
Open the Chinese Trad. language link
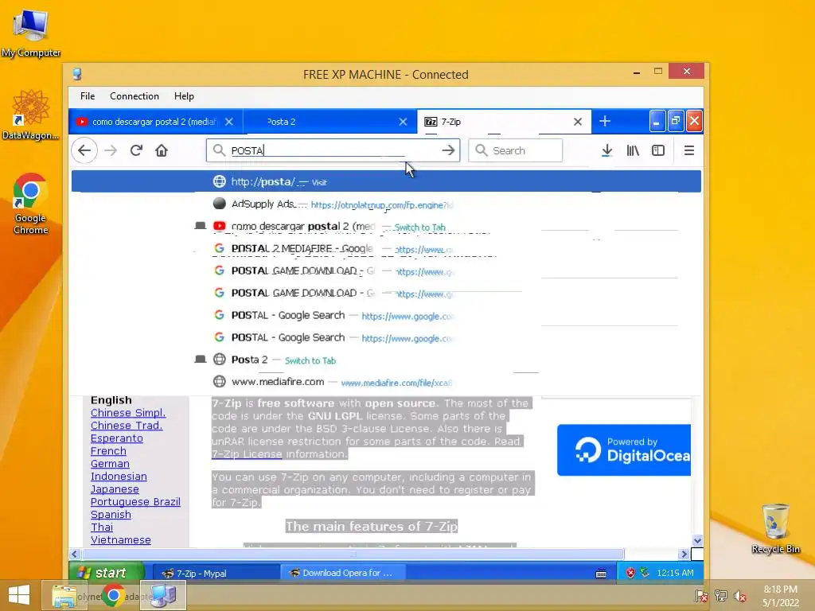[127, 426]
